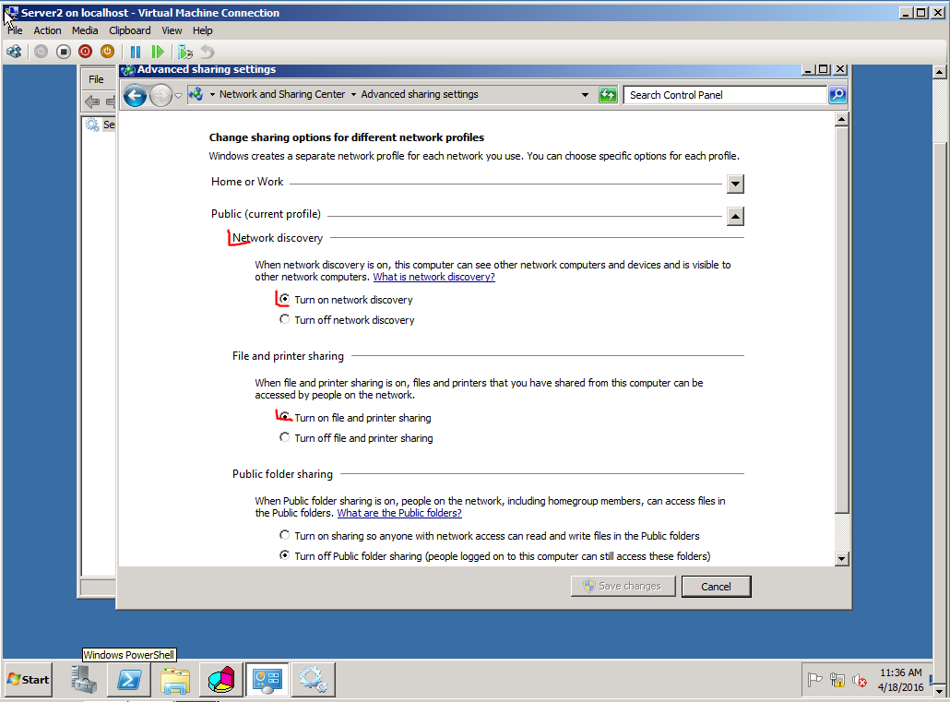The image size is (950, 702).
Task: Select Turn off Public folder sharing
Action: [x=284, y=554]
